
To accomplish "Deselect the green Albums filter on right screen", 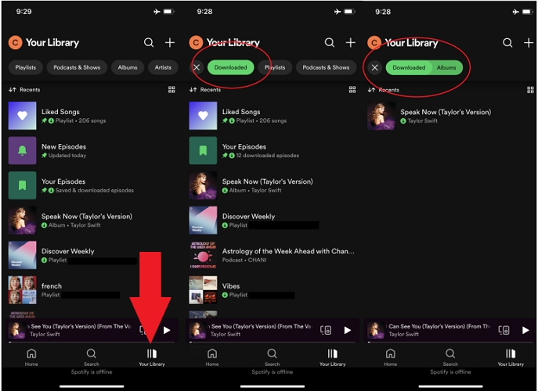I will pos(446,67).
